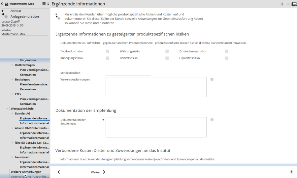Viewport: 297px width, 178px height.
Task: Click help icon next to Weitere Ausführungen
Action: point(212,80)
